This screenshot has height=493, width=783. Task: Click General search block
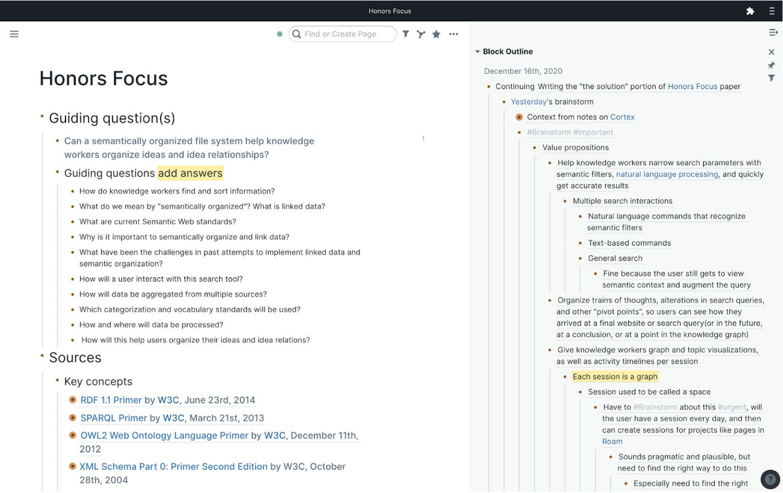pos(615,259)
